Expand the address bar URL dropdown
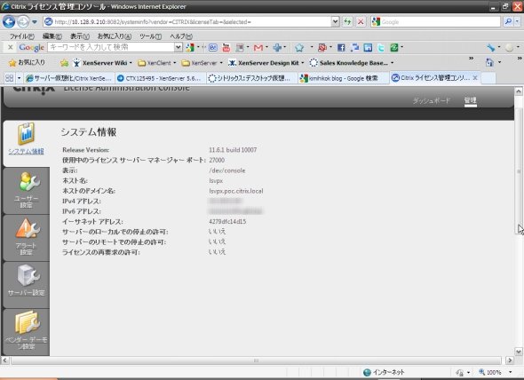The height and width of the screenshot is (380, 524). [335, 21]
